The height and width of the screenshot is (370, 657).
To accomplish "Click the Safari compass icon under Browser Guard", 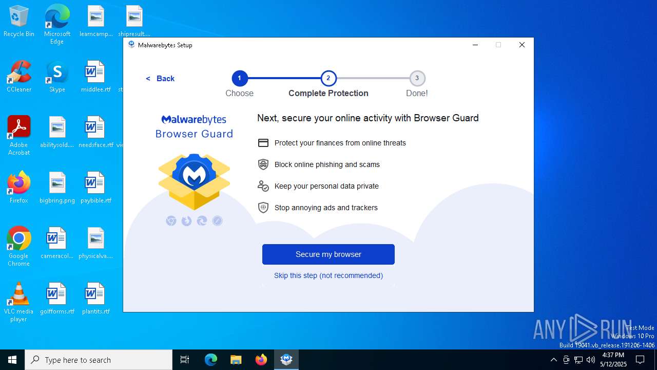I will [217, 221].
